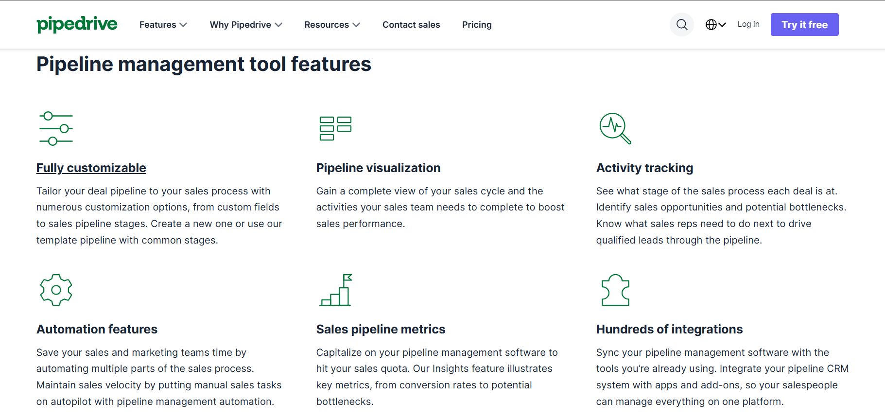Screen dimensions: 885x419
Task: Click the Pipeline visualization heading
Action: coord(378,168)
